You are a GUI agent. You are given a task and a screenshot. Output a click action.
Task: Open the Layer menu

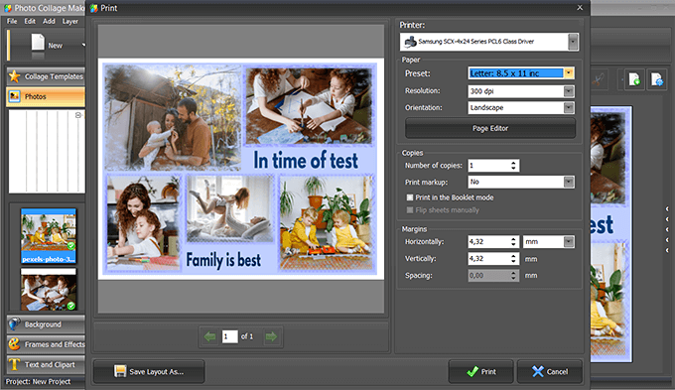pos(70,21)
